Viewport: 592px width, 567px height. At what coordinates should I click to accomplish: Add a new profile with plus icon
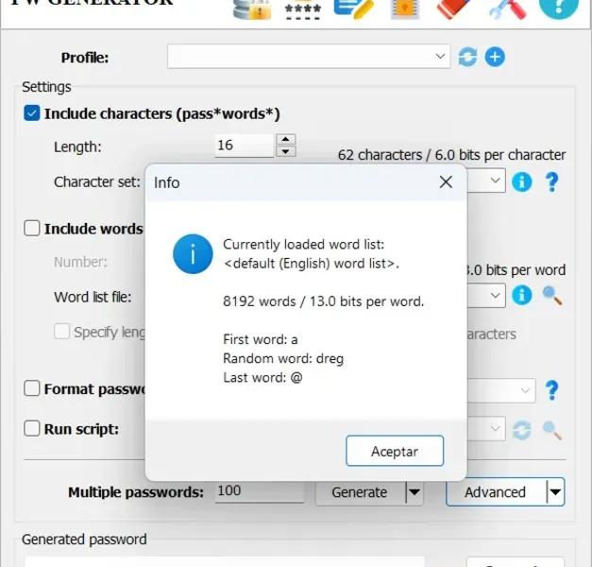pyautogui.click(x=495, y=57)
